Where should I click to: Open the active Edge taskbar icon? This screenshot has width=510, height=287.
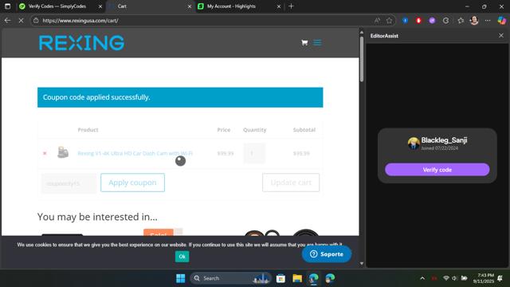point(313,278)
